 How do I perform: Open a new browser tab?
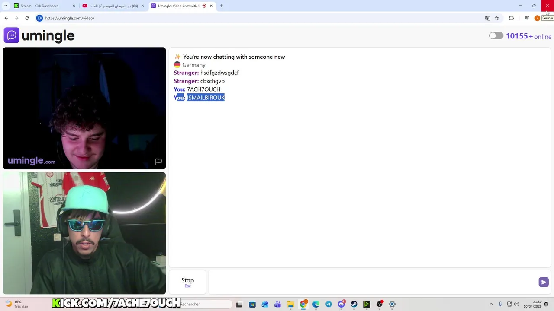(222, 6)
